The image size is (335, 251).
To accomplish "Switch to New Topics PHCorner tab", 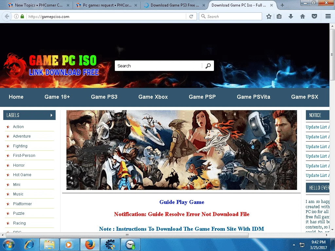I will pyautogui.click(x=39, y=5).
